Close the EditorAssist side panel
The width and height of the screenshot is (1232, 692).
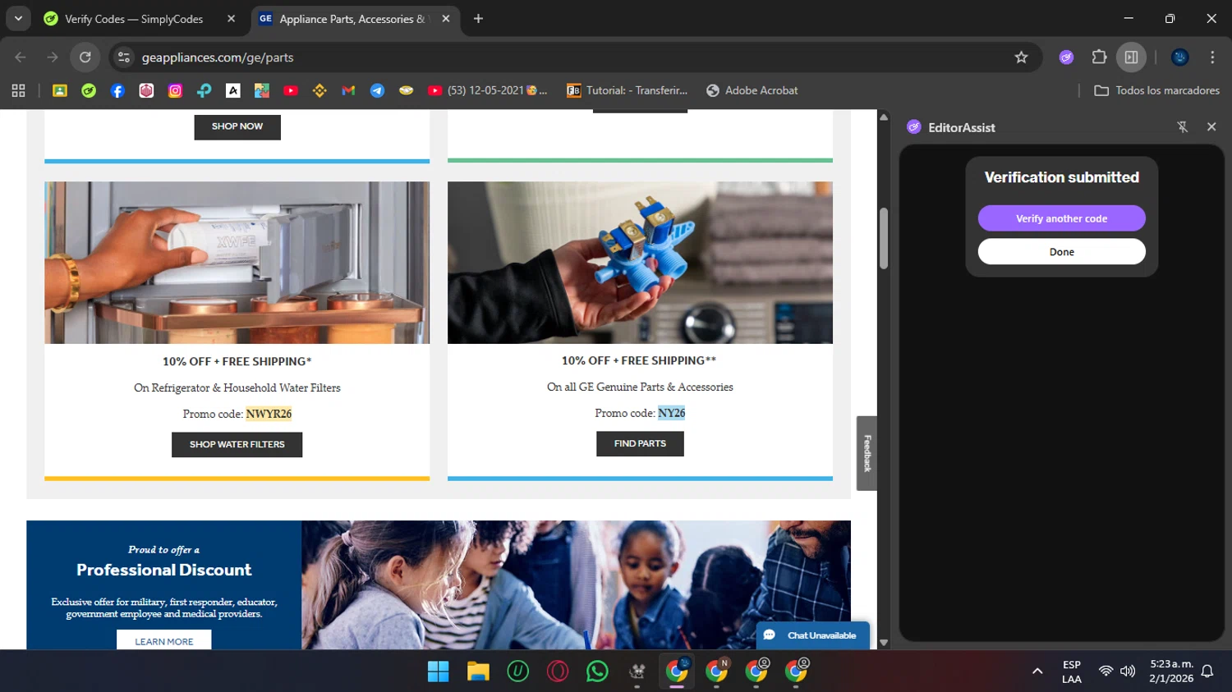click(1211, 127)
